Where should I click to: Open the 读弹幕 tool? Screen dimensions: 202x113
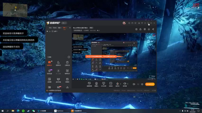coord(49,80)
